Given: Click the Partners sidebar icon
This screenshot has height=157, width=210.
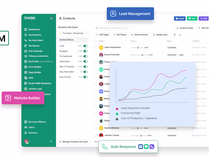Looking at the screenshot, I should point(26,133).
